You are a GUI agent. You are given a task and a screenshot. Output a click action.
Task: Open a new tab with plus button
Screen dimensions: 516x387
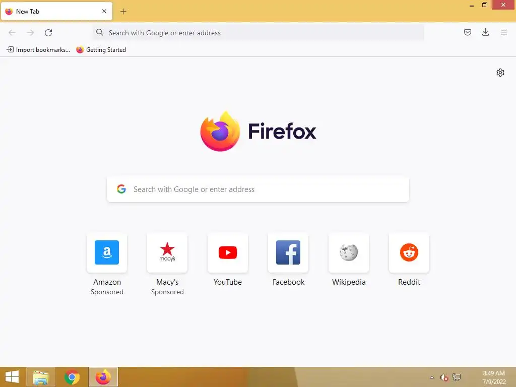(x=123, y=12)
